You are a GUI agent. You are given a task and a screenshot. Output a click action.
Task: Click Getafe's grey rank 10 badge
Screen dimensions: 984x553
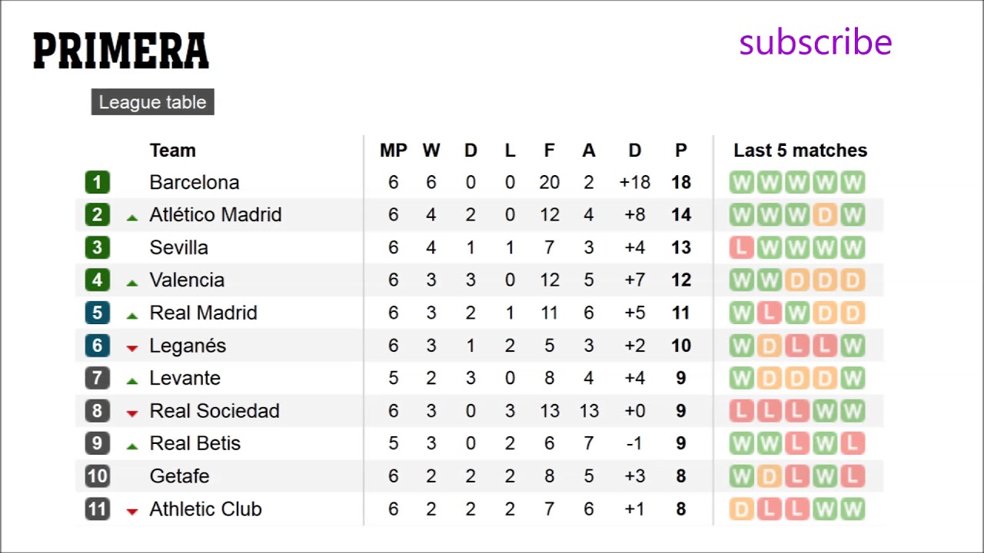point(97,476)
